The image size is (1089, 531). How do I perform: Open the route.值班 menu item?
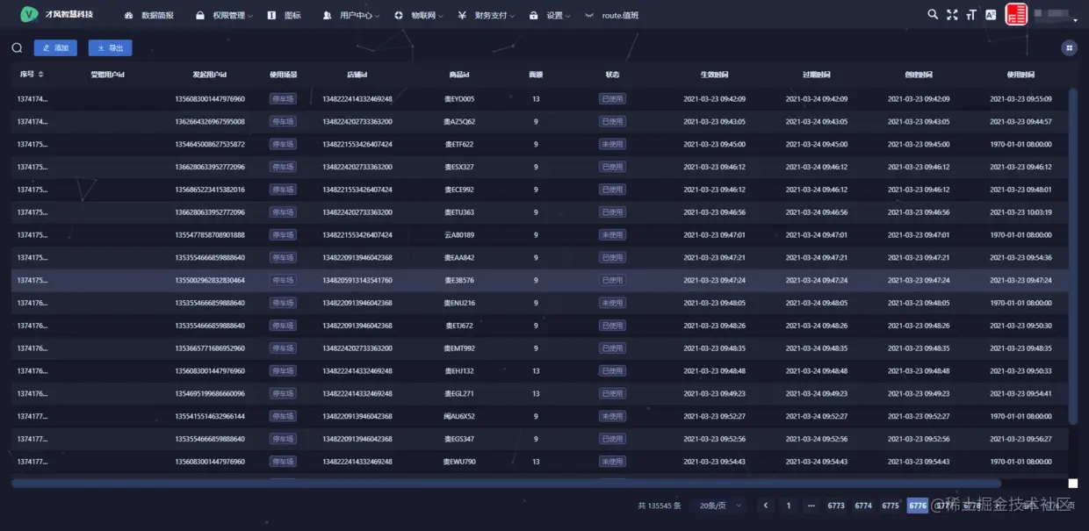[x=612, y=16]
